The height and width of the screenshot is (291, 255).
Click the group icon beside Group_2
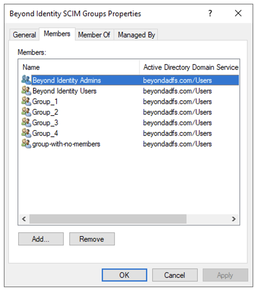coord(26,112)
